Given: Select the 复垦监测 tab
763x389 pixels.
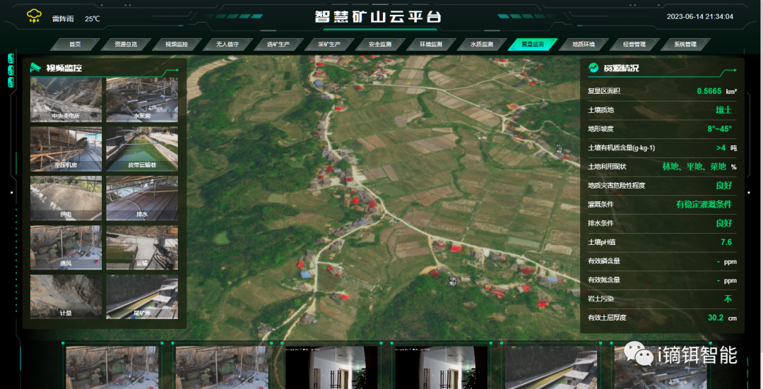Looking at the screenshot, I should coord(532,44).
